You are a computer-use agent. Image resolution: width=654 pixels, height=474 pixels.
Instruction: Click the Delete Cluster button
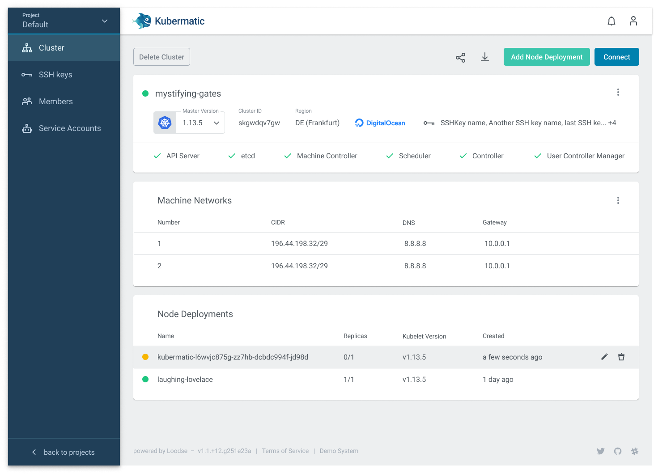[161, 57]
